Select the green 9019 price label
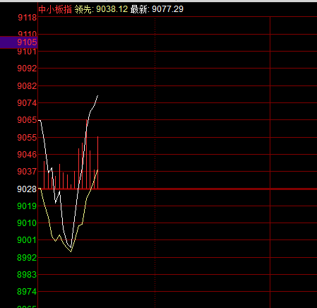Screen dimensions: 317x308 (x=27, y=206)
